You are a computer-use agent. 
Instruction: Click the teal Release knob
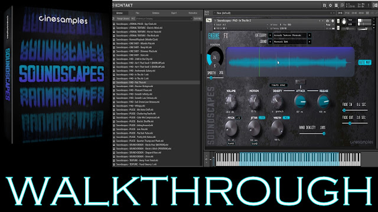323,102
